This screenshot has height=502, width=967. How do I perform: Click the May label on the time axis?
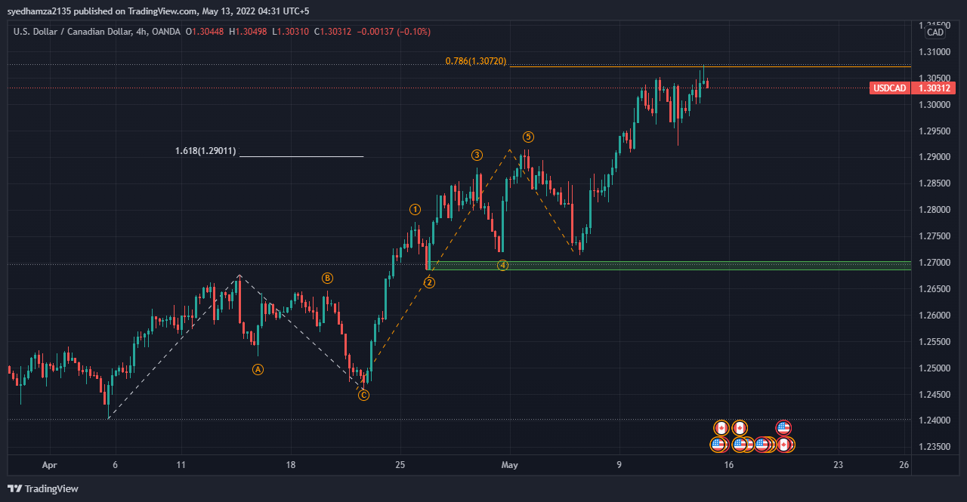pyautogui.click(x=510, y=466)
